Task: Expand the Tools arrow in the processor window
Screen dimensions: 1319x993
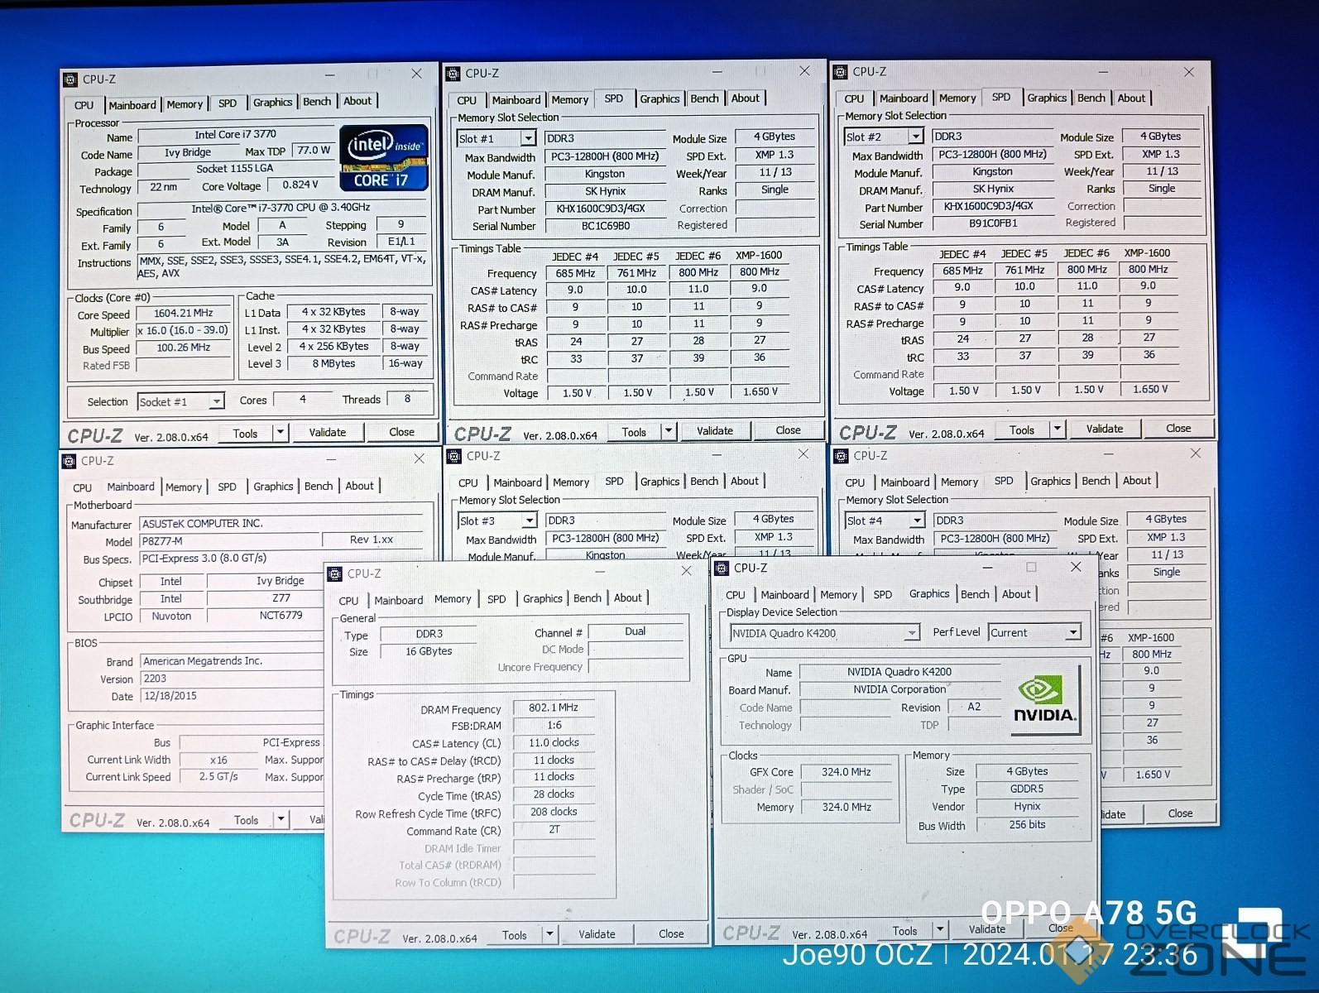Action: click(x=281, y=432)
